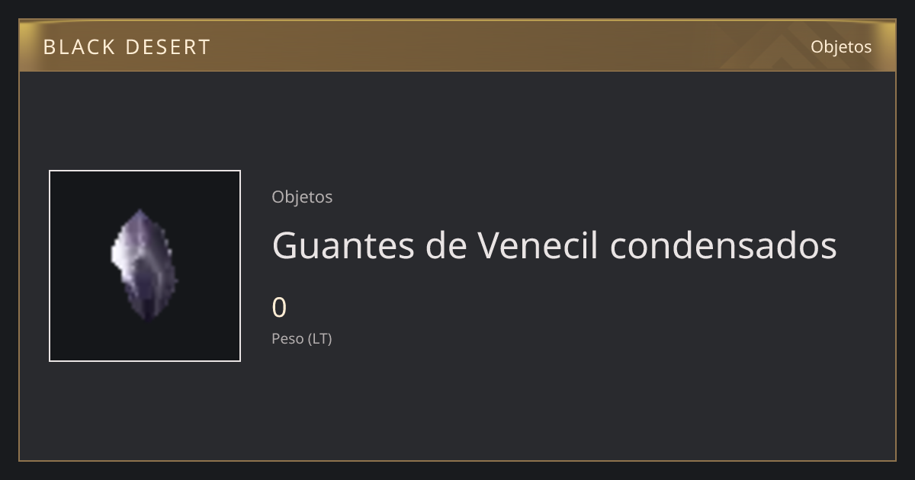Click the dark tip of the crystal
The height and width of the screenshot is (480, 915).
pos(147,314)
